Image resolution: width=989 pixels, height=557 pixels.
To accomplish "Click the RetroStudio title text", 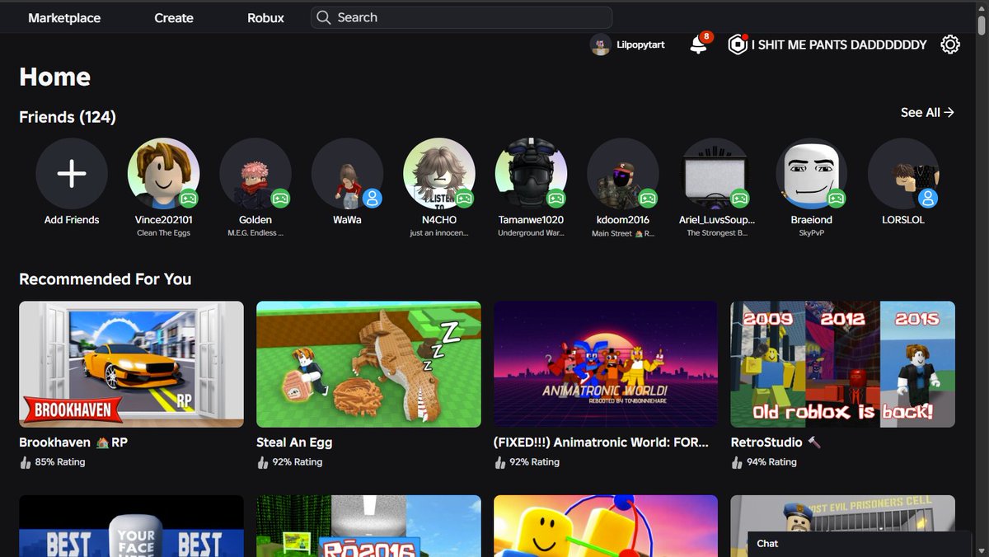I will coord(776,442).
